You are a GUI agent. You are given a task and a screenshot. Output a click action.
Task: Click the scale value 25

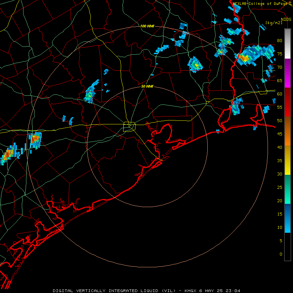pyautogui.click(x=280, y=187)
